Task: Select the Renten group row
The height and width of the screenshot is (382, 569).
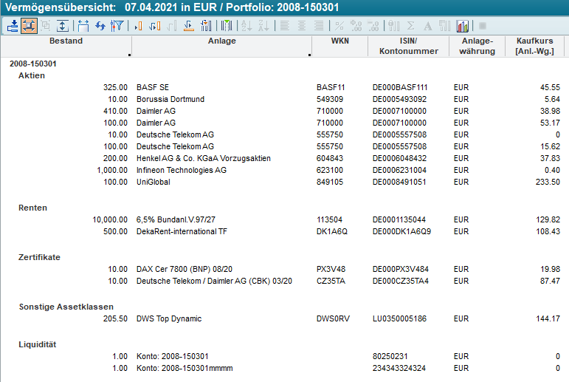Action: pos(32,208)
